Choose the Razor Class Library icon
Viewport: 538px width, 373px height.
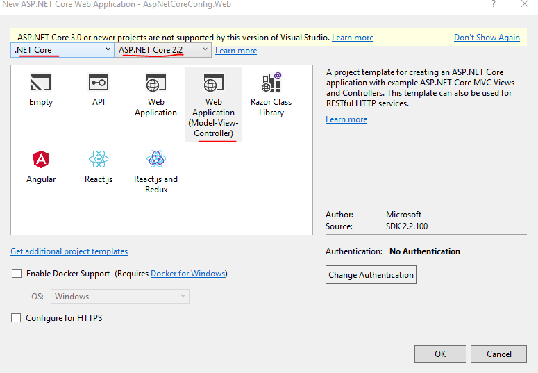(271, 82)
